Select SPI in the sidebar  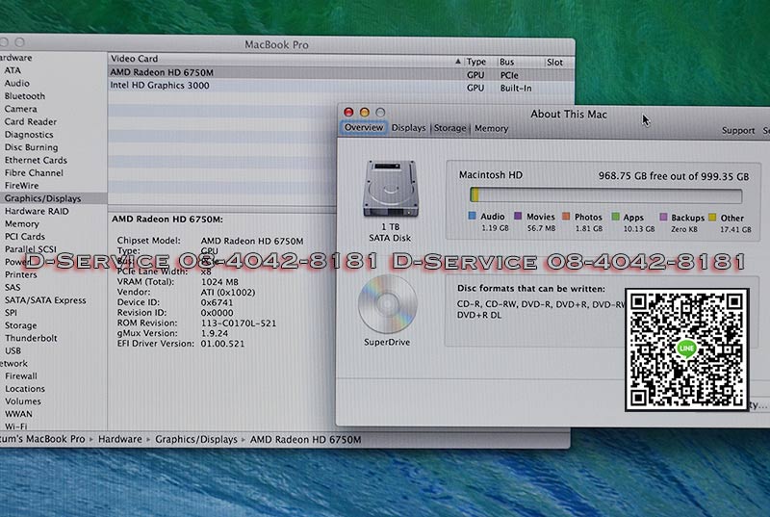11,312
